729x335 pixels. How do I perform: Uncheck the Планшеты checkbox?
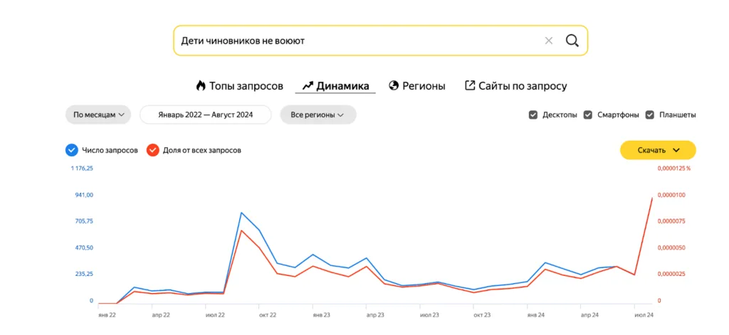coord(650,115)
